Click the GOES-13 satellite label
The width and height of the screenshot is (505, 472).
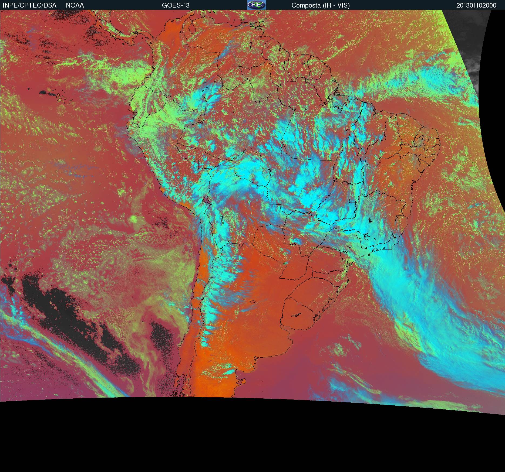coord(176,5)
